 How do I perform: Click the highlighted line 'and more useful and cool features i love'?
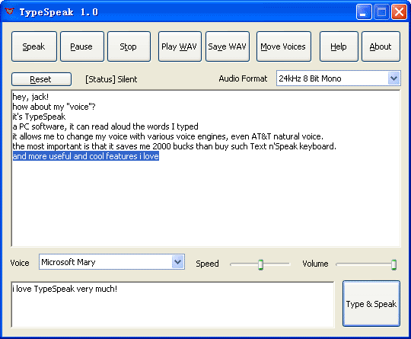coord(86,156)
